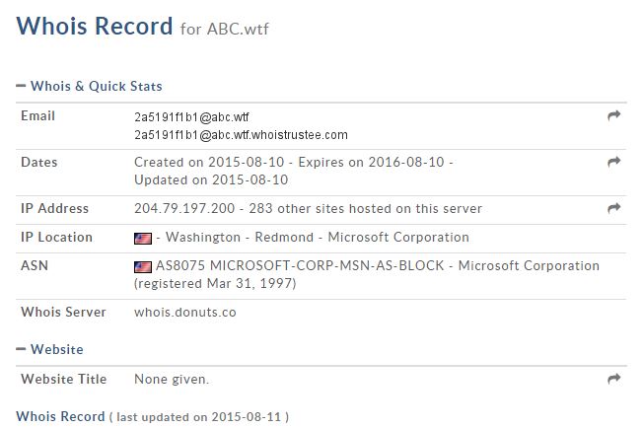Click share arrow in Website Title row
642x428 pixels.
pyautogui.click(x=613, y=379)
